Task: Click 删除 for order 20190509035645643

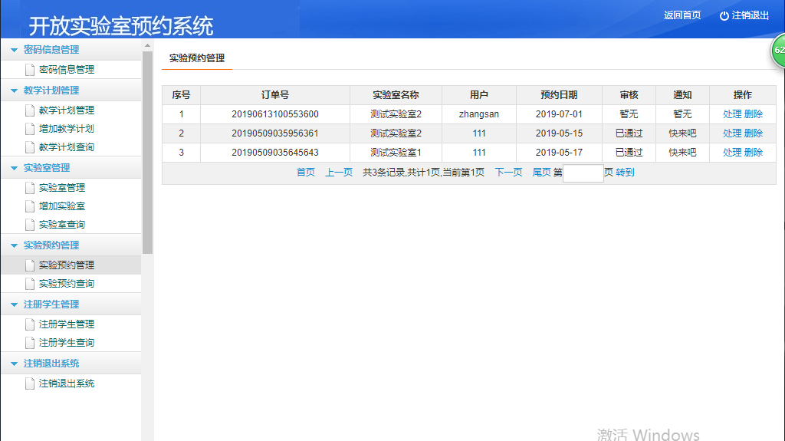Action: click(x=754, y=153)
